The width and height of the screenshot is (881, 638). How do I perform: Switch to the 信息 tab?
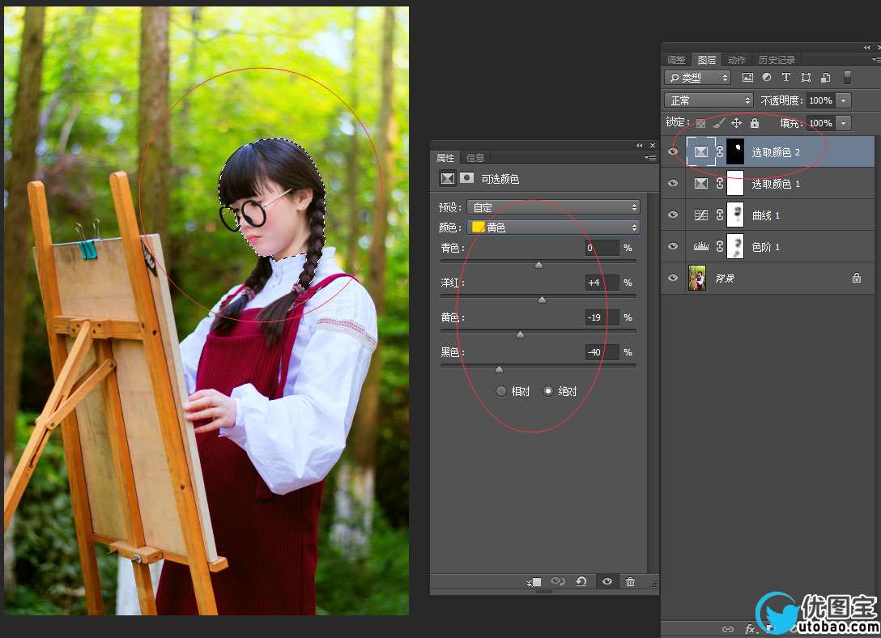click(475, 158)
